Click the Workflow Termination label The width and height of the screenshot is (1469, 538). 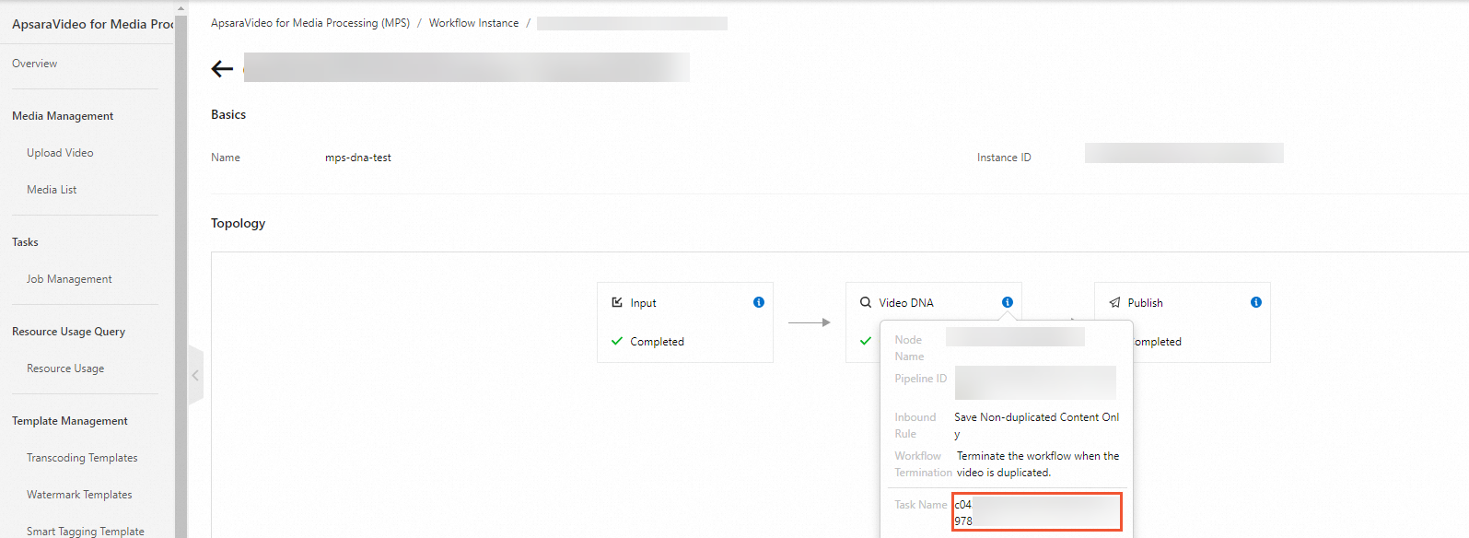point(923,464)
